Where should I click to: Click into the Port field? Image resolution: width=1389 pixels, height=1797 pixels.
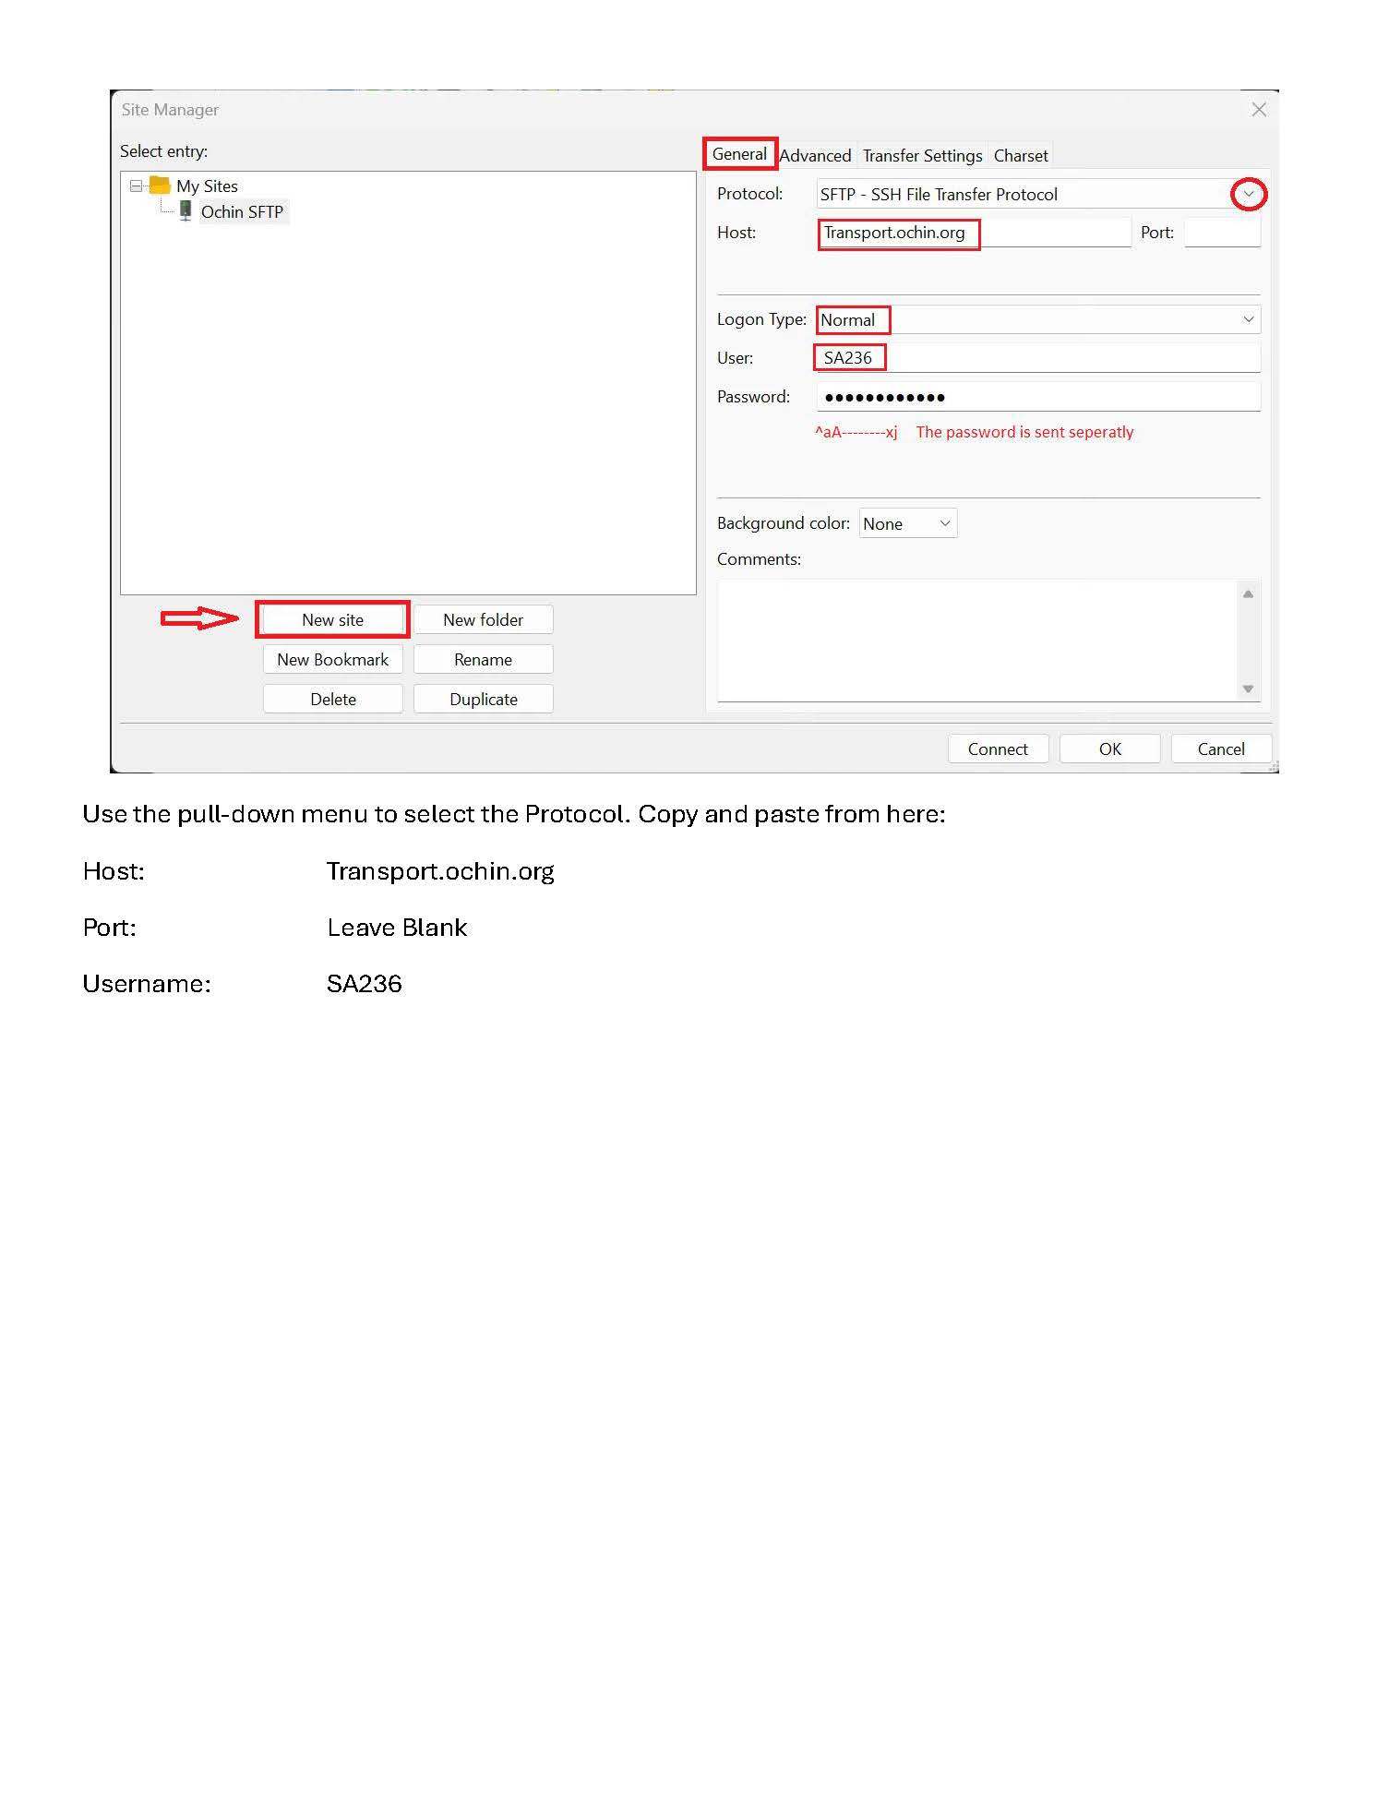point(1221,233)
